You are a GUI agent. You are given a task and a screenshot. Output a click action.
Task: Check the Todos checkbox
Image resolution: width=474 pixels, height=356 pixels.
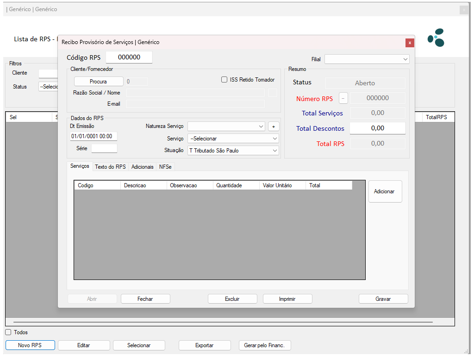[x=8, y=332]
